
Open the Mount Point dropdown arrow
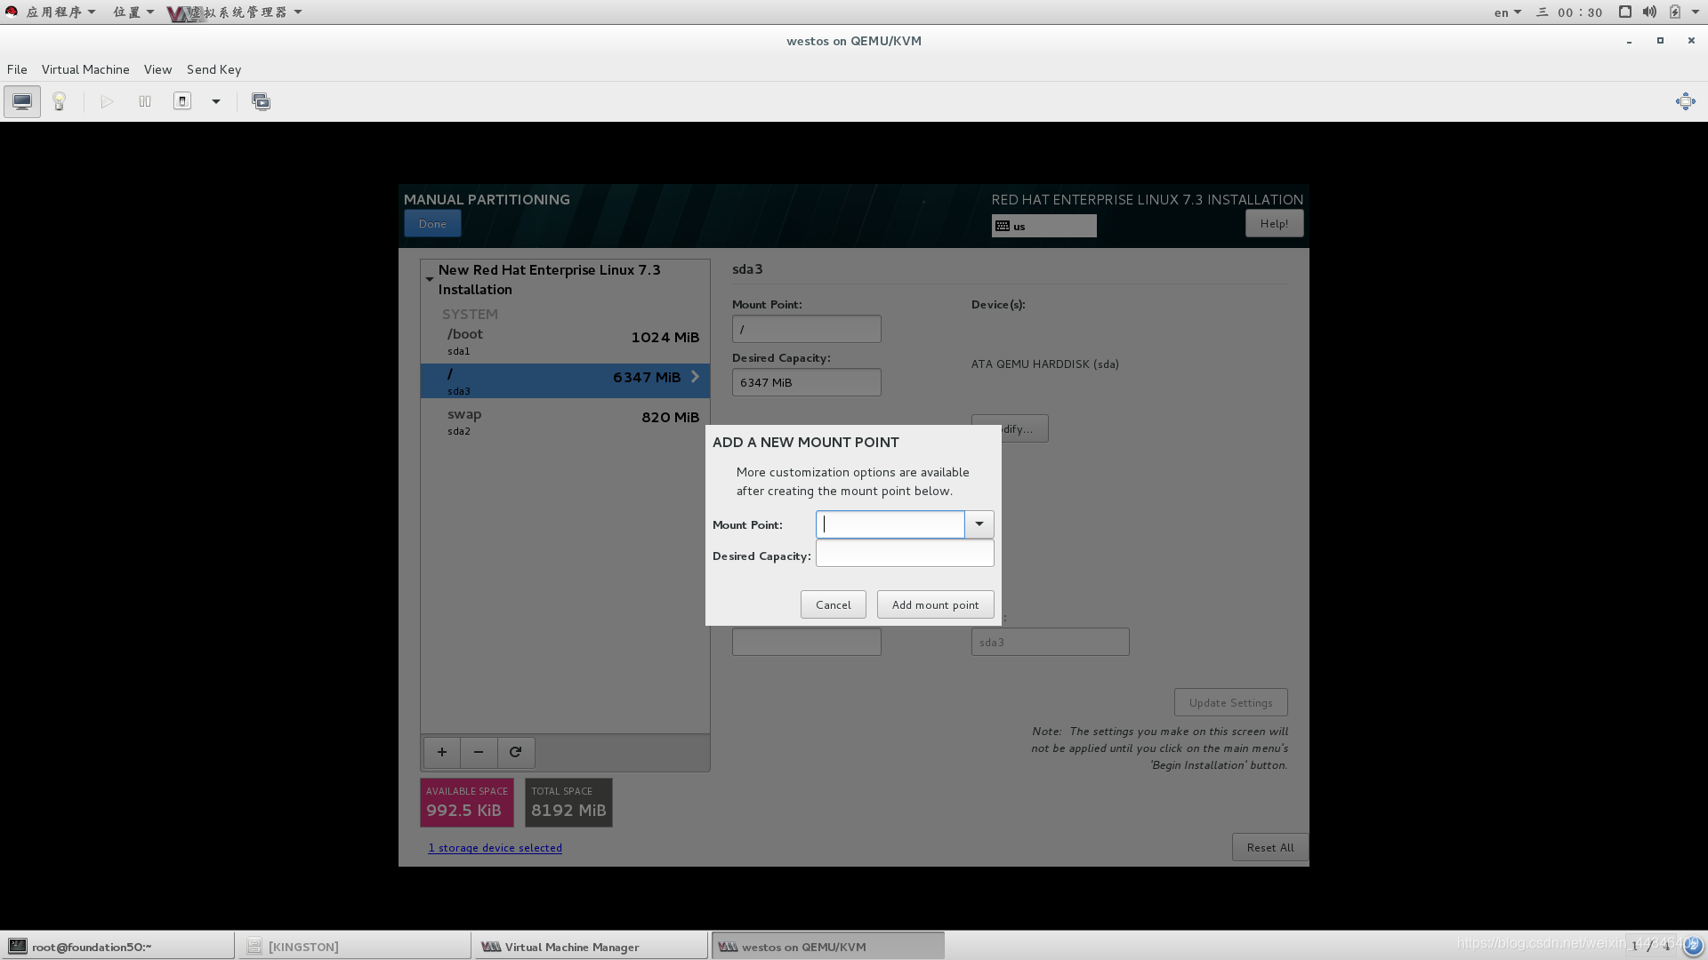click(979, 524)
